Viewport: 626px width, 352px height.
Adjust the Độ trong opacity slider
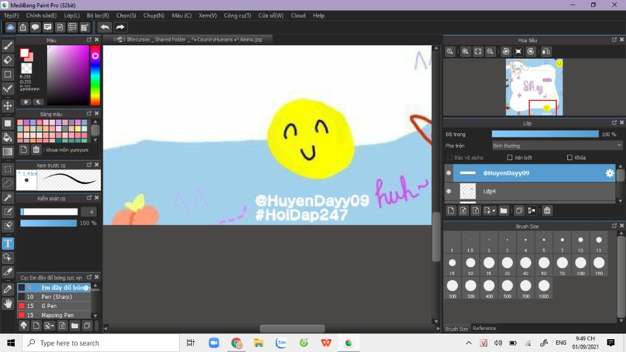[x=545, y=134]
